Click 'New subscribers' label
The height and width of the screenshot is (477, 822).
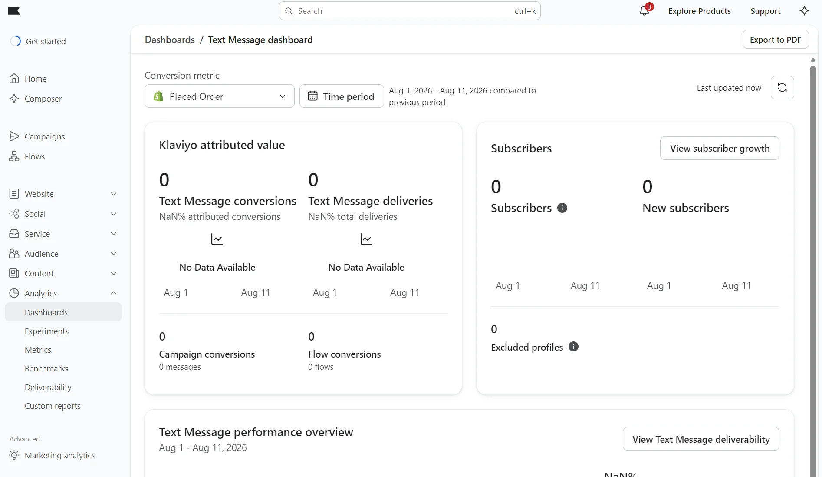[685, 208]
